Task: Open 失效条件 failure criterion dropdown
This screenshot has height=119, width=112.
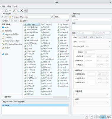Action: [92, 95]
